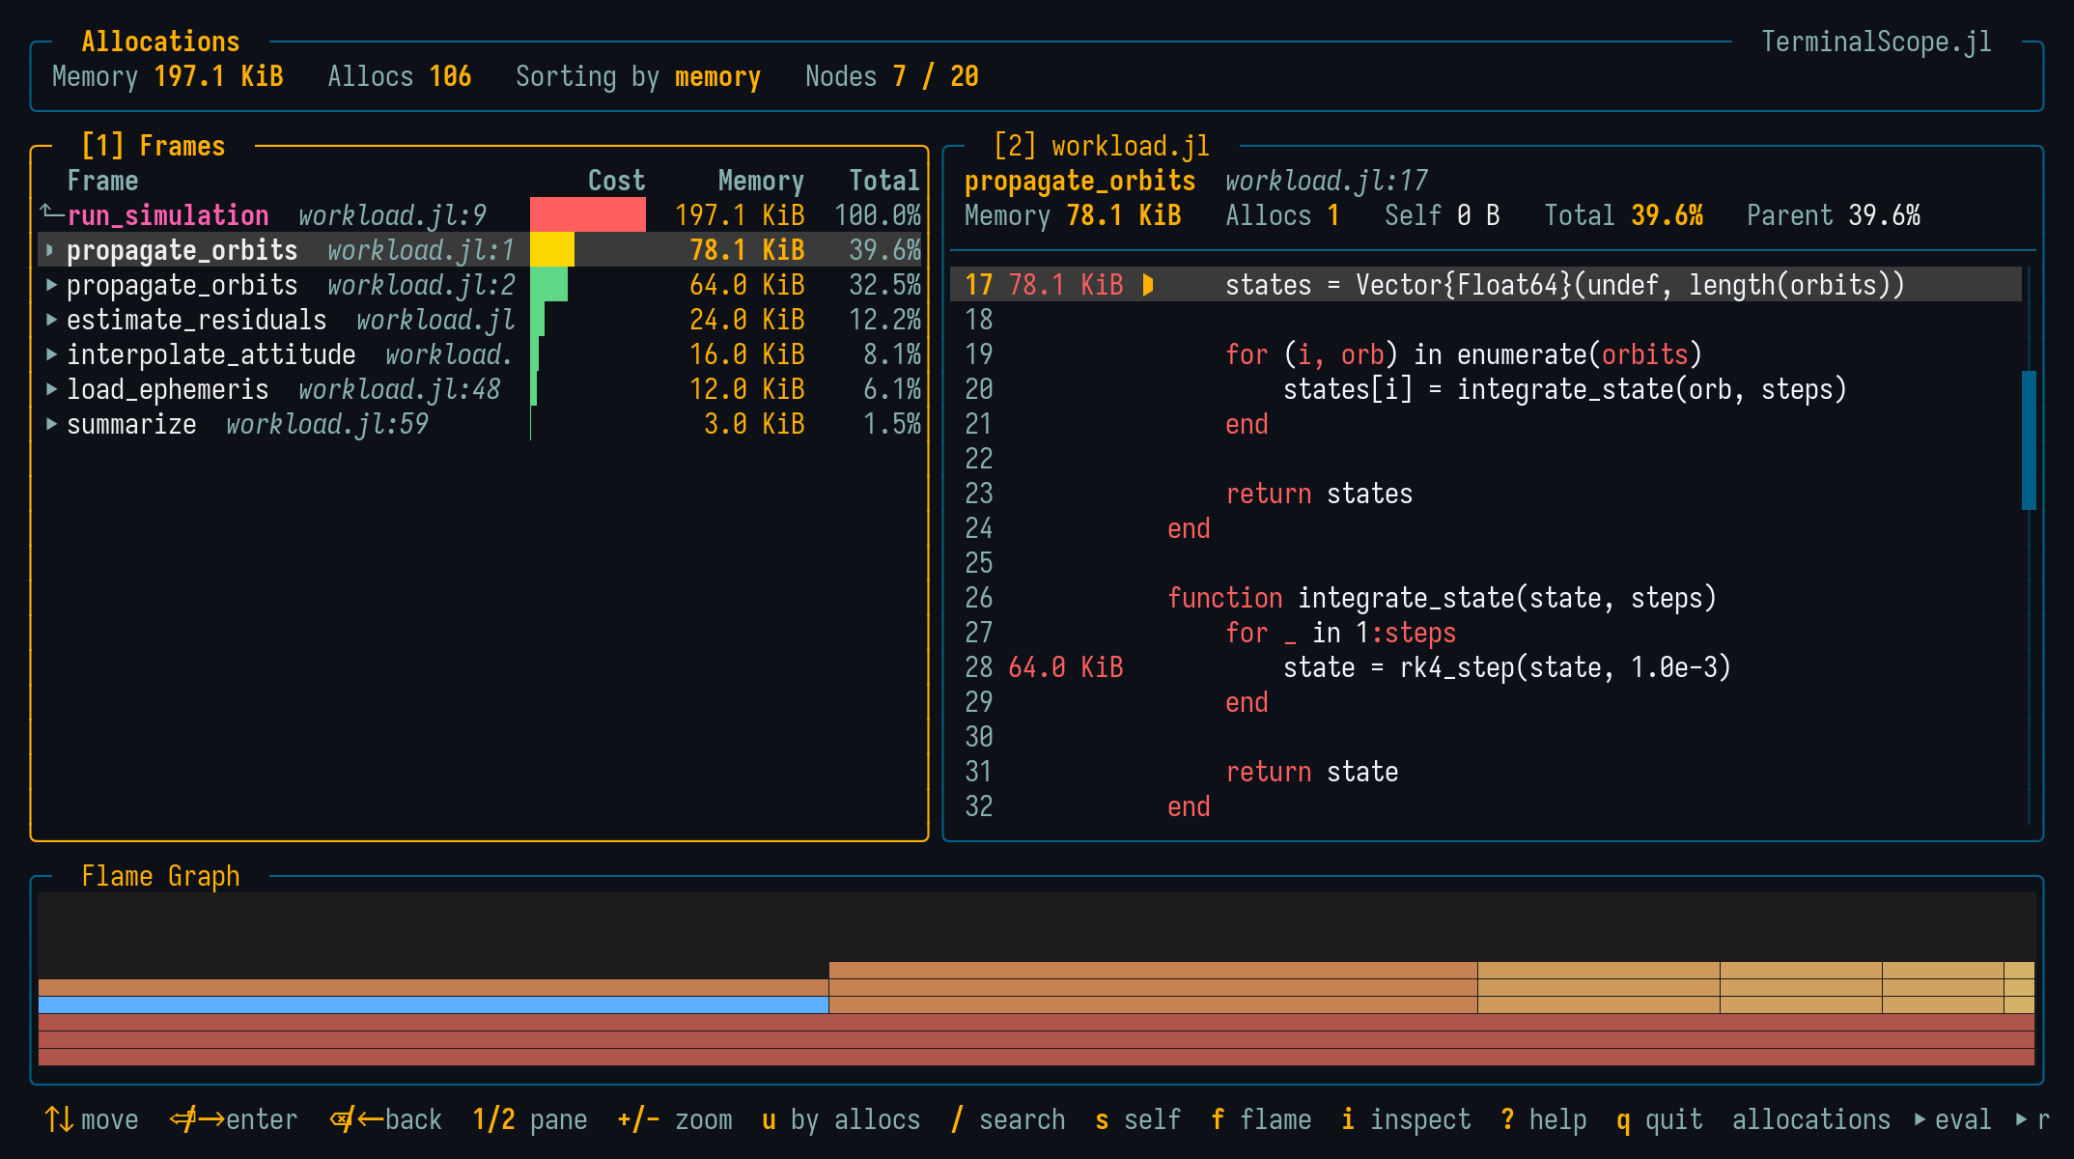2074x1159 pixels.
Task: Click the Frame column header
Action: (x=102, y=181)
